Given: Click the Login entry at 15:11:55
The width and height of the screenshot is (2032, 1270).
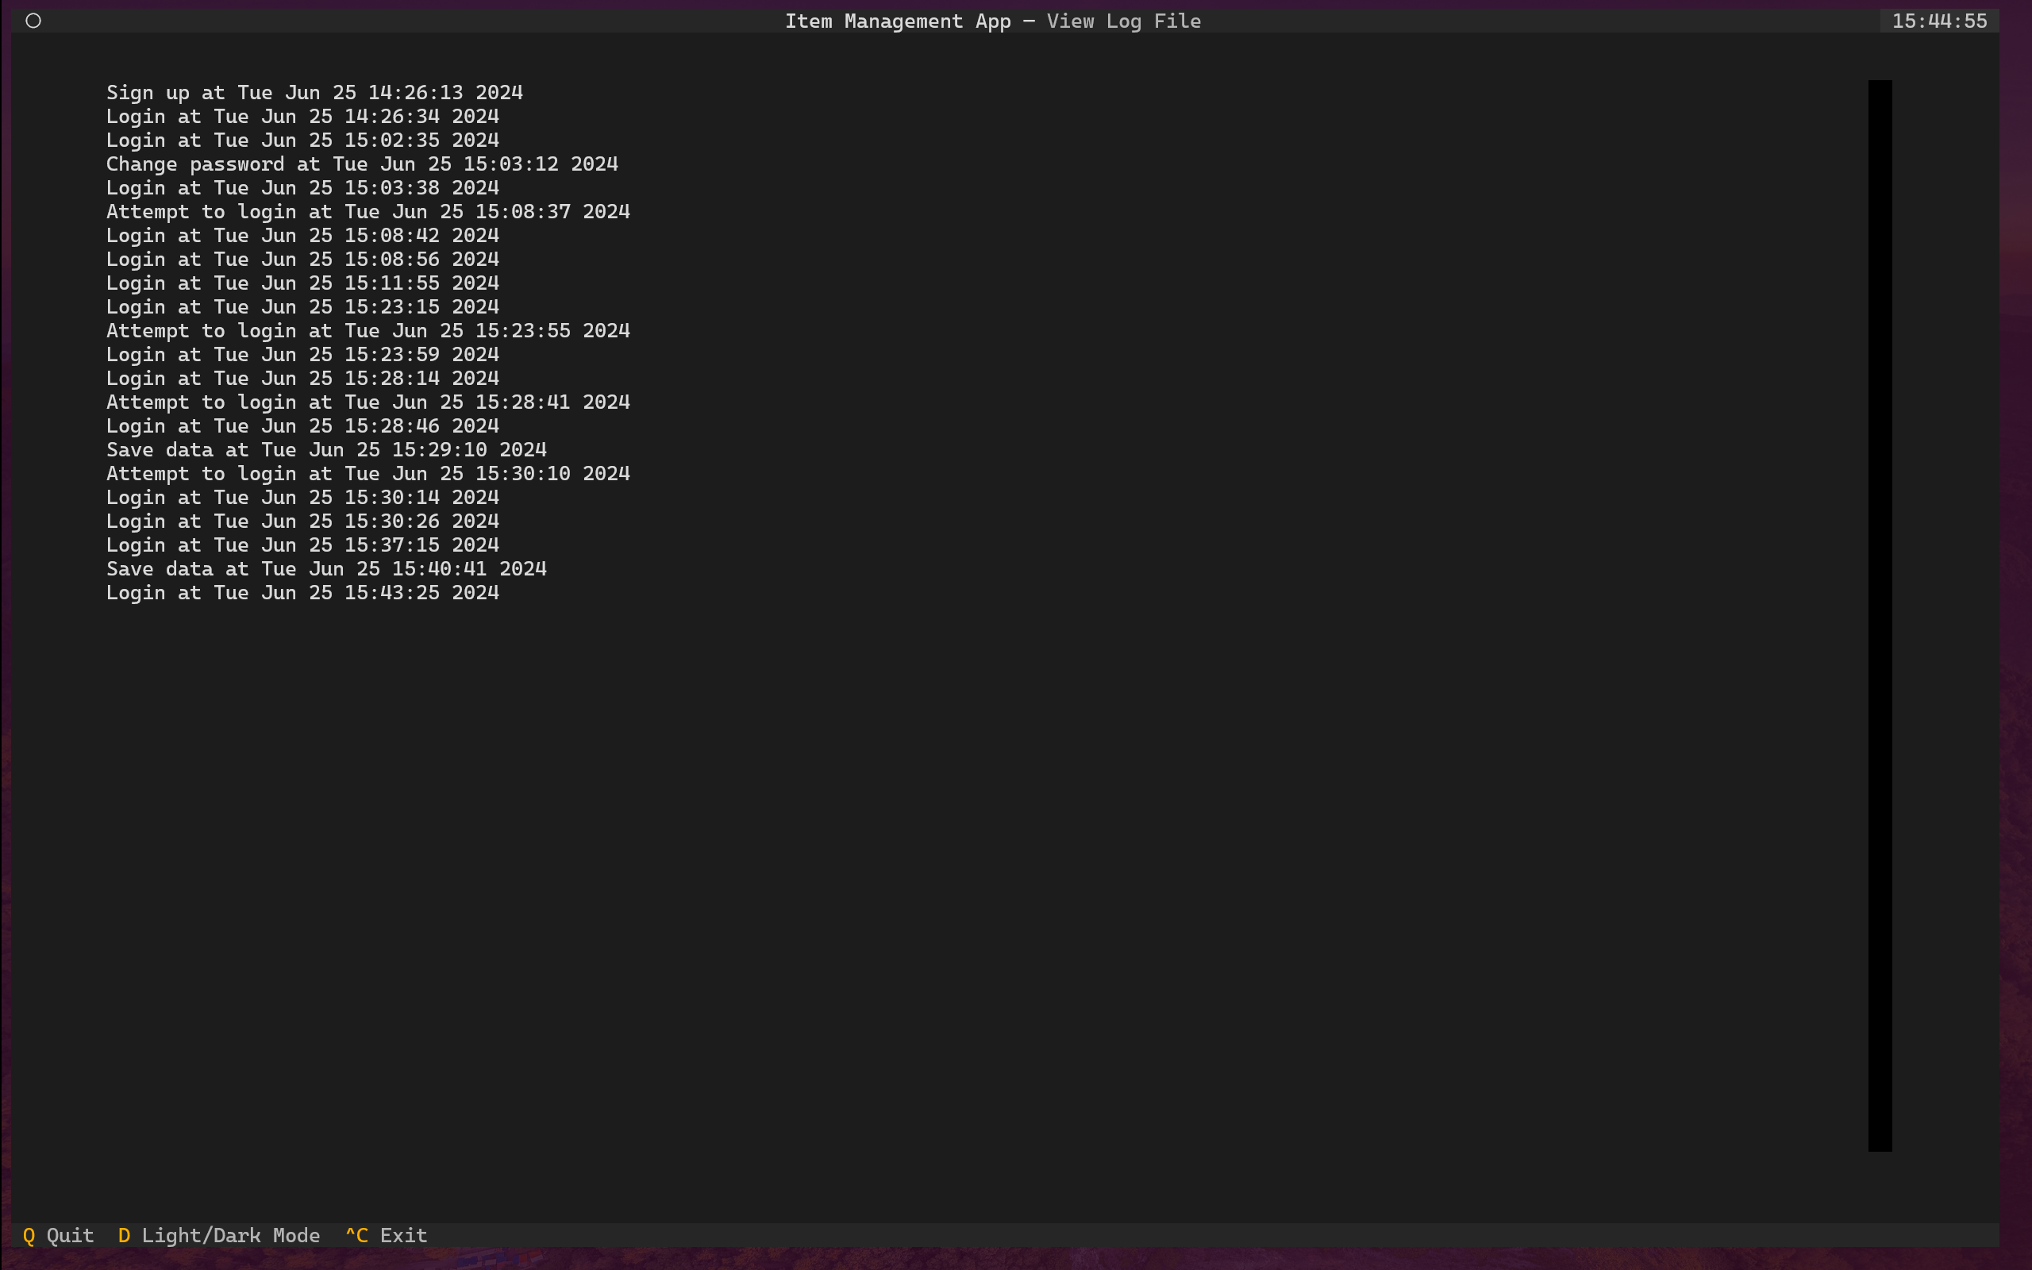Looking at the screenshot, I should click(x=302, y=283).
